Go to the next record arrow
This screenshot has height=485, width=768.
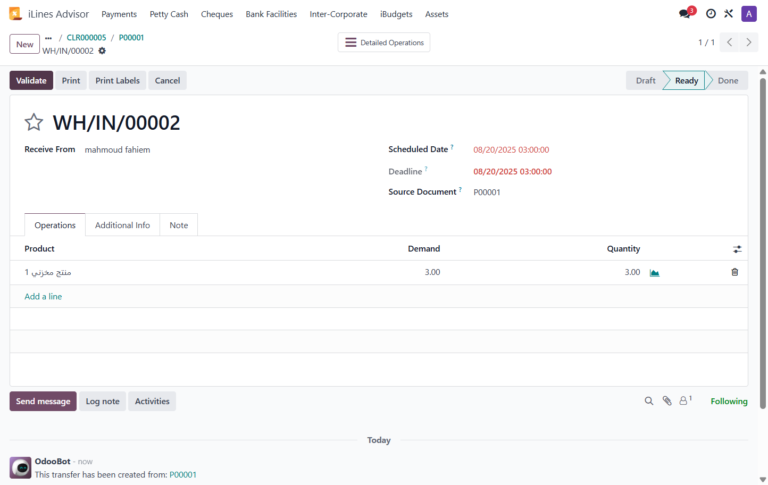(749, 43)
